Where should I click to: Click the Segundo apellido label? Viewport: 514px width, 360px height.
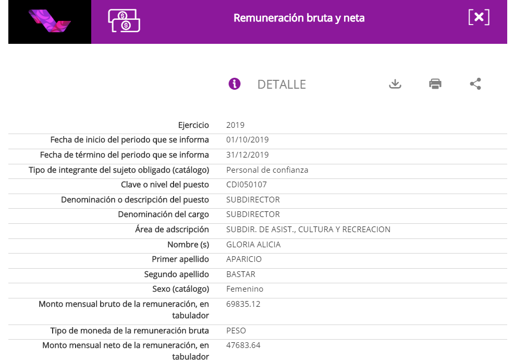point(177,274)
